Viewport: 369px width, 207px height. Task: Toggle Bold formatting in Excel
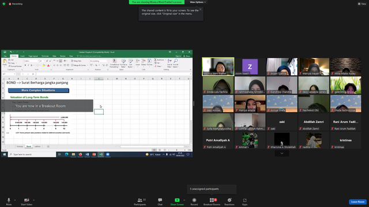25,65
